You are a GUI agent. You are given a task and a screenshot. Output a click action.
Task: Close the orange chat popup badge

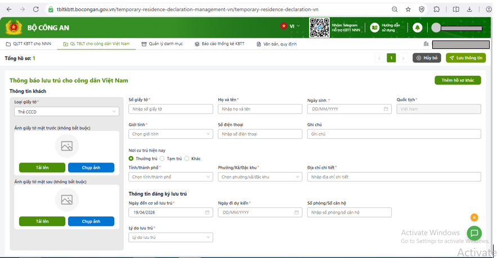click(x=474, y=218)
